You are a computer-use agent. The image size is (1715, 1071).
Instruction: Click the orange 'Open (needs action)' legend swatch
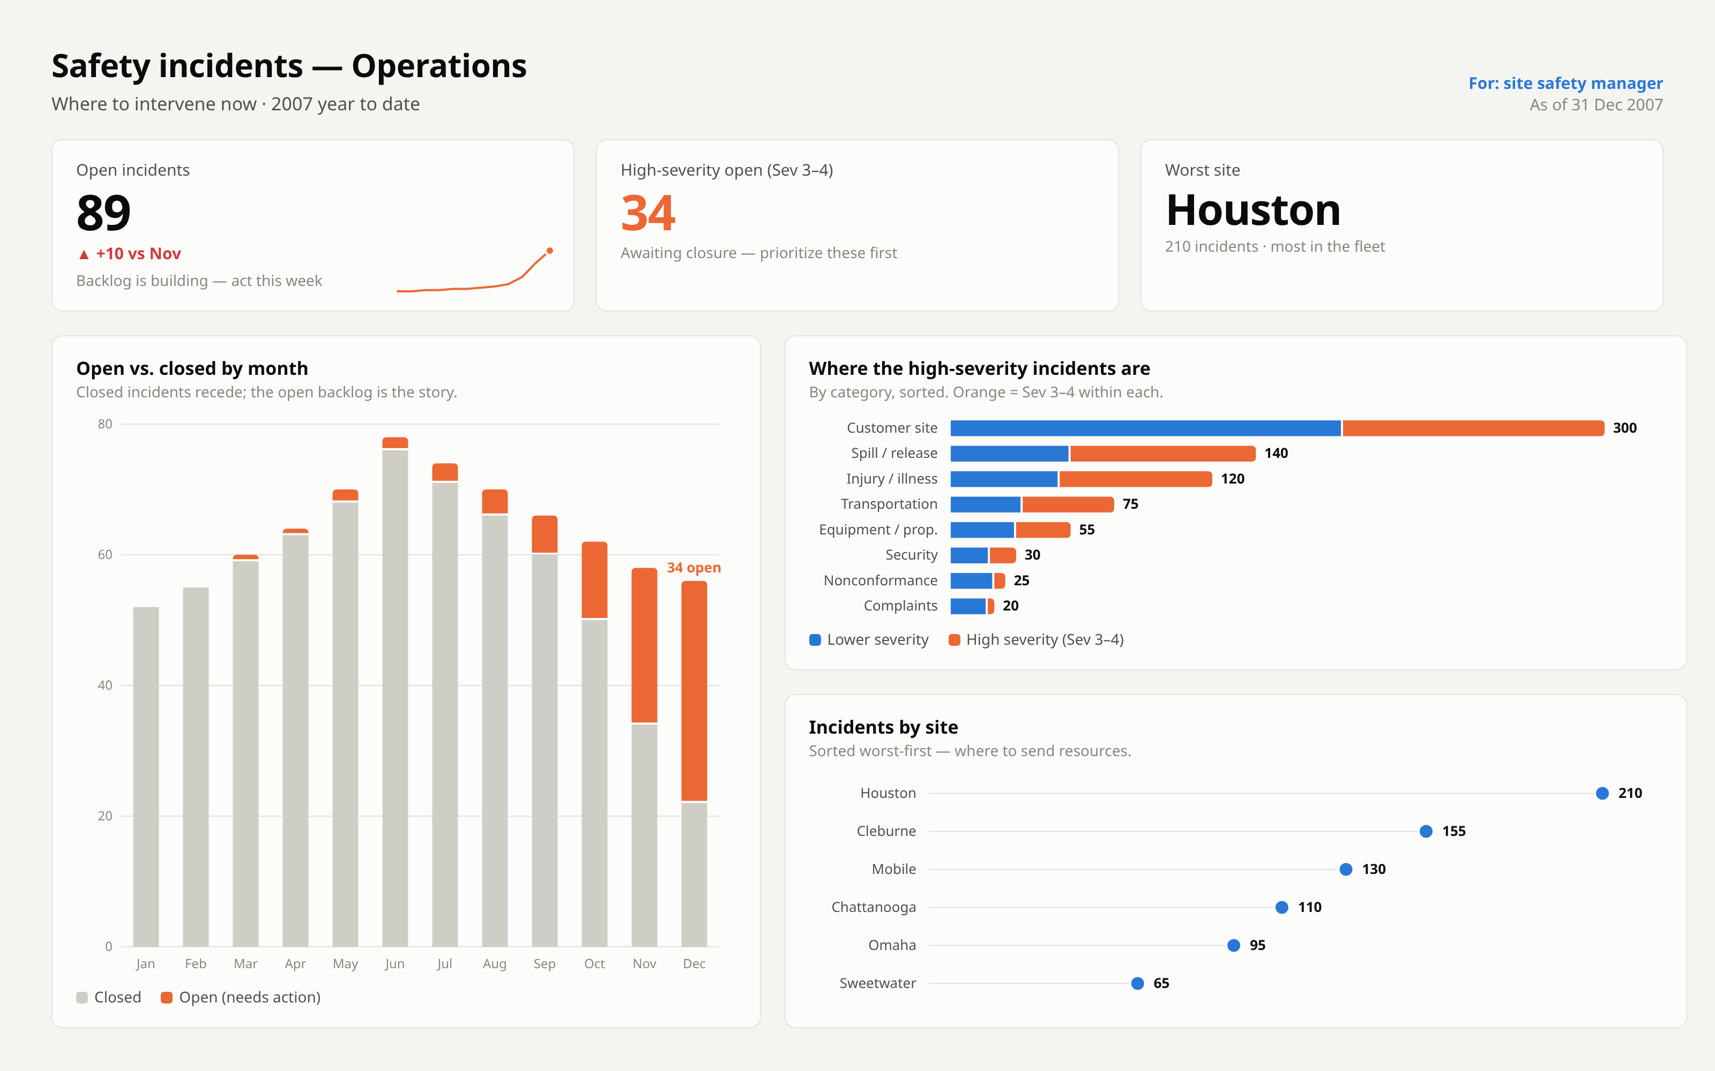(167, 997)
